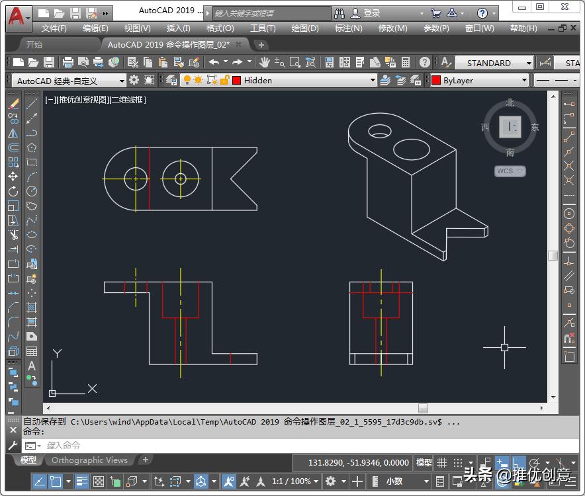The width and height of the screenshot is (585, 496).
Task: Open the Layer Properties Manager
Action: pos(329,63)
